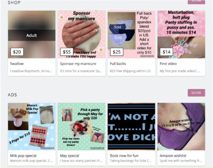Viewport: 213px width, 168px height.
Task: Open the Milk pop special ad image
Action: [32, 127]
